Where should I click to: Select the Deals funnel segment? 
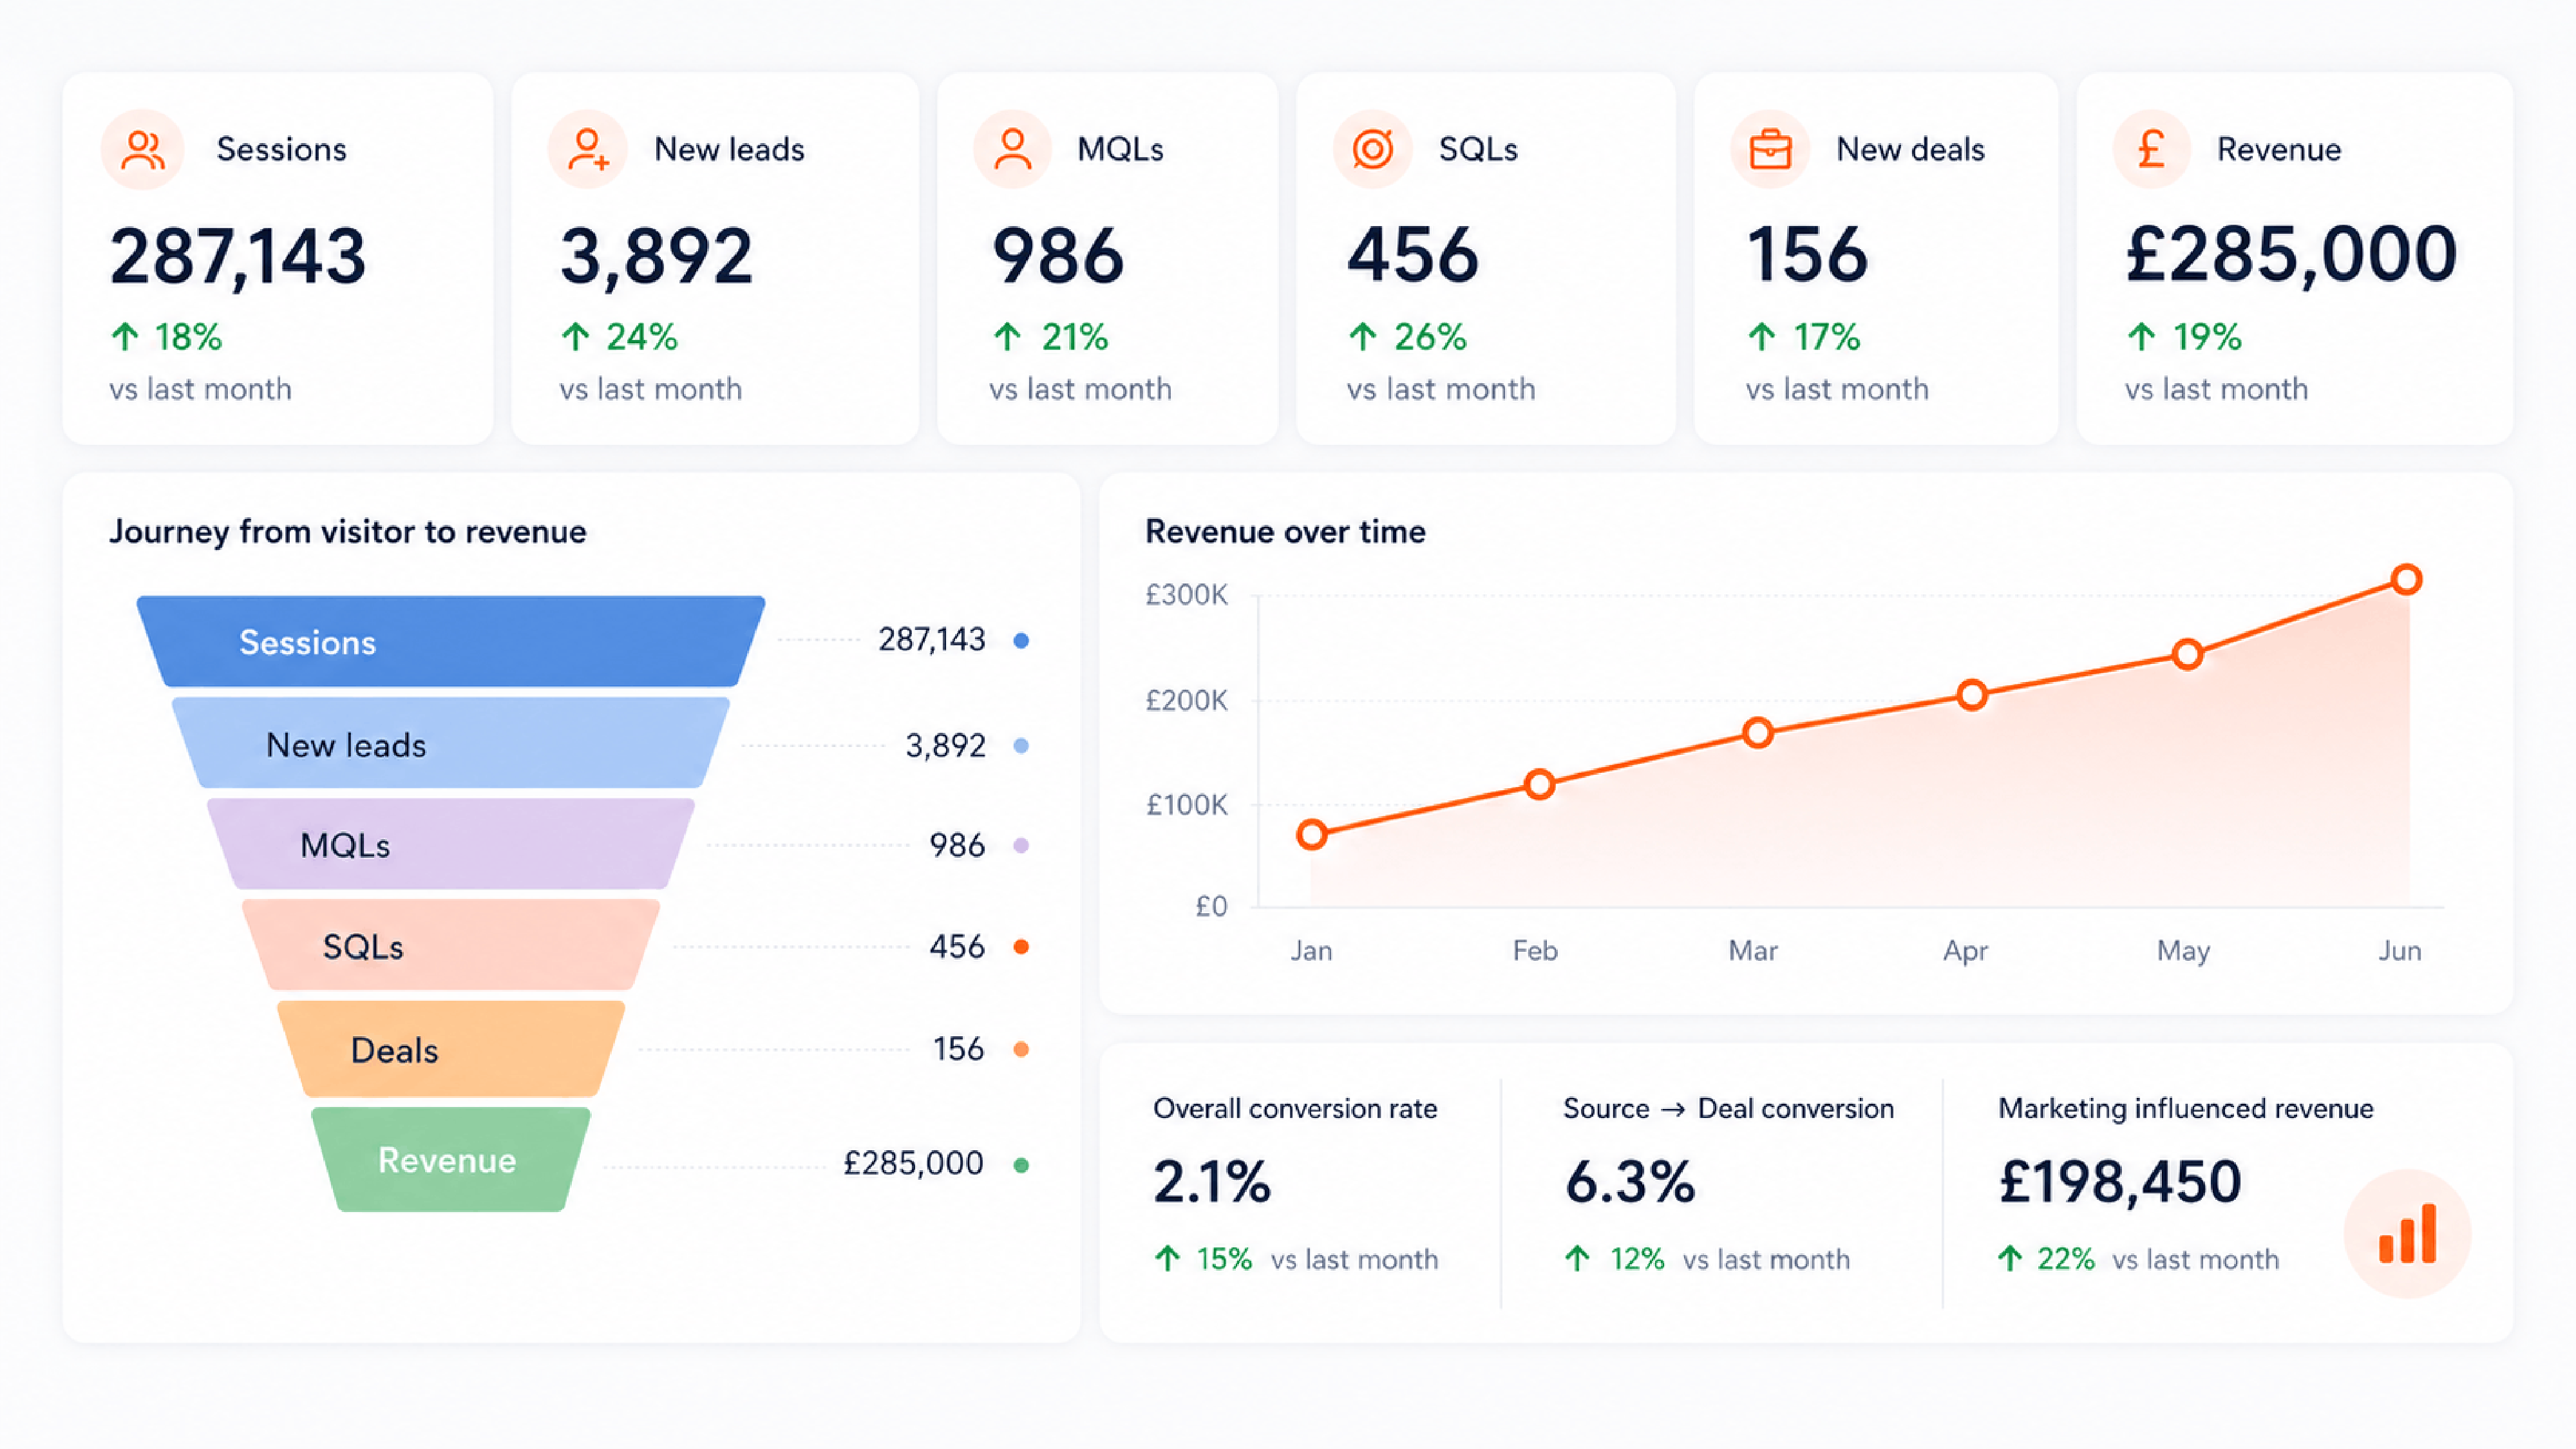coord(451,1049)
